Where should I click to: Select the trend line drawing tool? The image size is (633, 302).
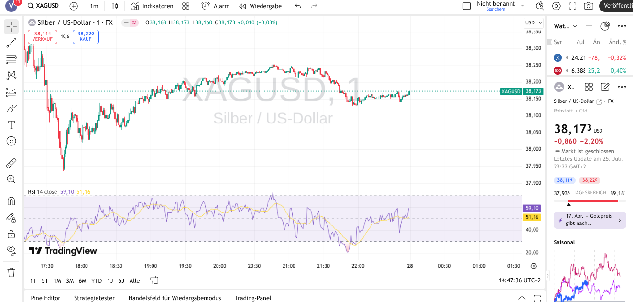pos(11,43)
